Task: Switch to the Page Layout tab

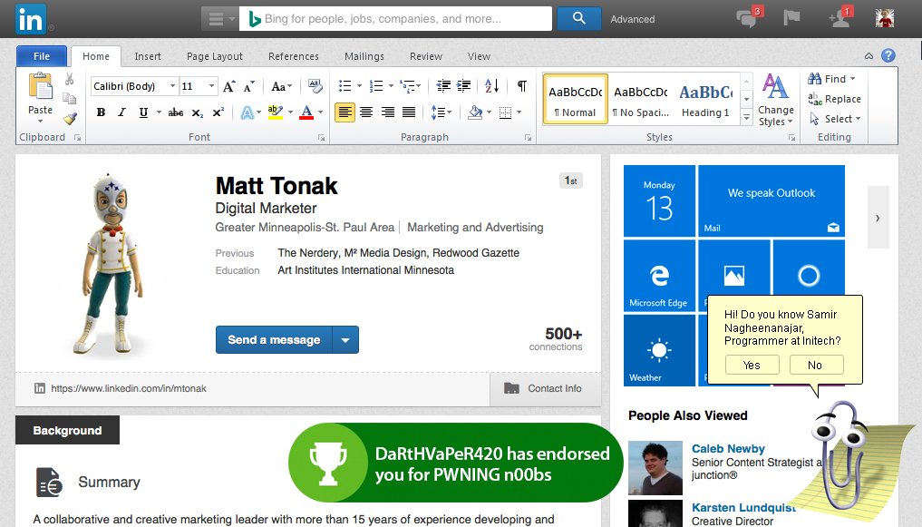Action: 215,56
